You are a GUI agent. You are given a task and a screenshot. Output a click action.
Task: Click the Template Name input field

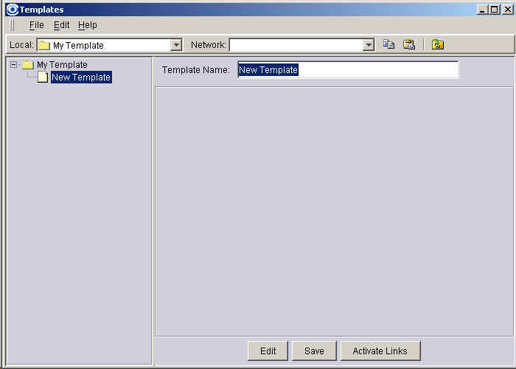coord(348,70)
